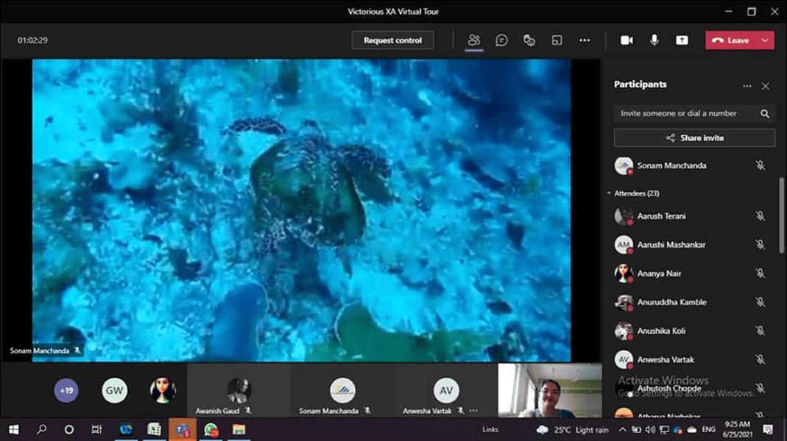The width and height of the screenshot is (787, 441).
Task: Select the Awanish Gaud participant tile
Action: [x=239, y=390]
